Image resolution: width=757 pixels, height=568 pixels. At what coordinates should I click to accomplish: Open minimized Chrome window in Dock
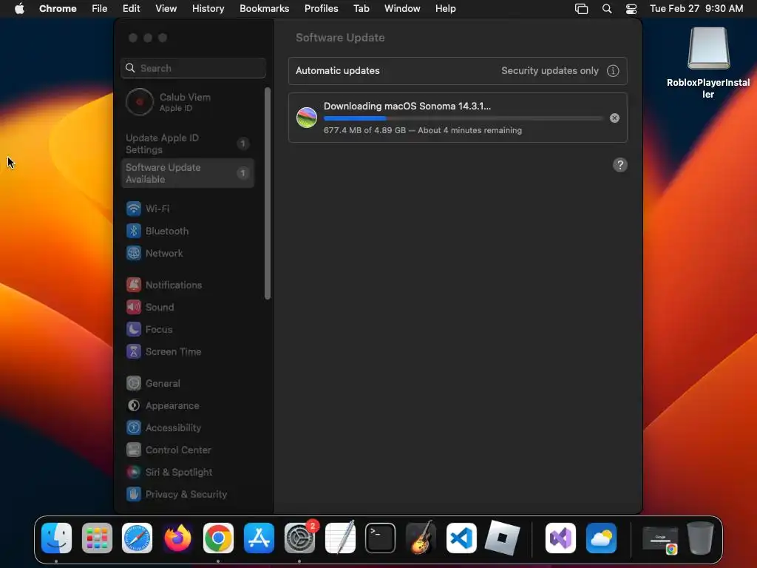660,539
